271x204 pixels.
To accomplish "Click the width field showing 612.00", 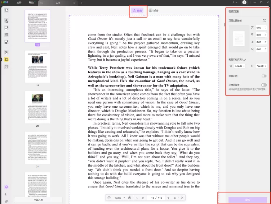I will click(240, 66).
